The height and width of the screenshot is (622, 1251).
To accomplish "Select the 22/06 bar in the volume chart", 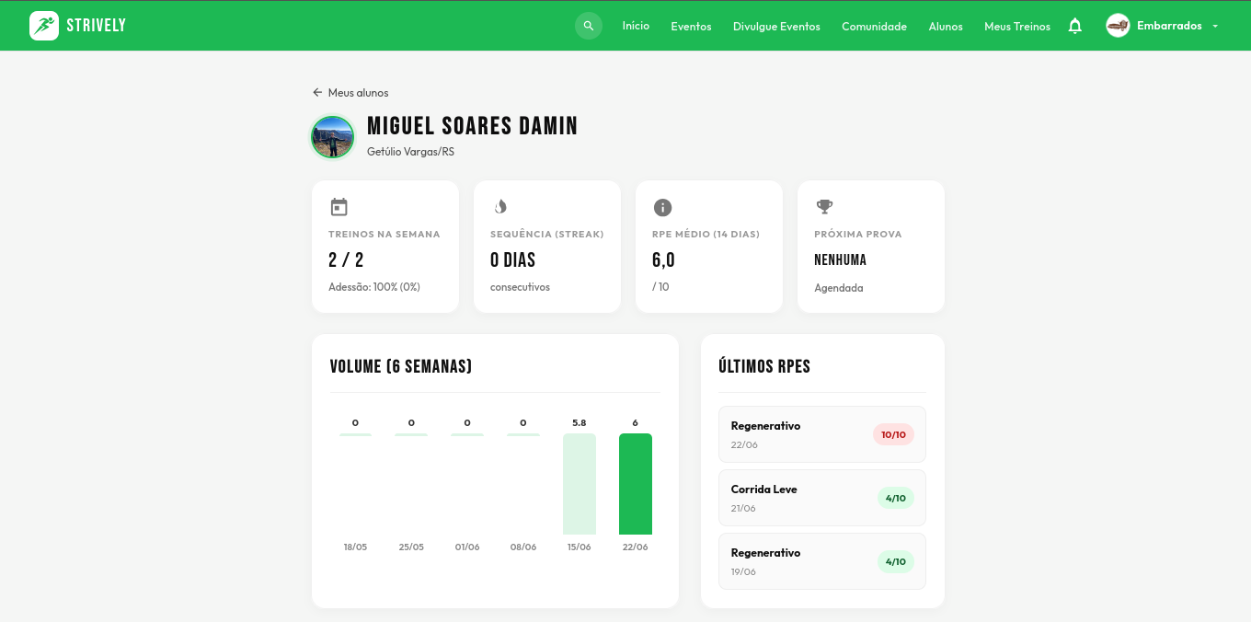I will point(636,484).
